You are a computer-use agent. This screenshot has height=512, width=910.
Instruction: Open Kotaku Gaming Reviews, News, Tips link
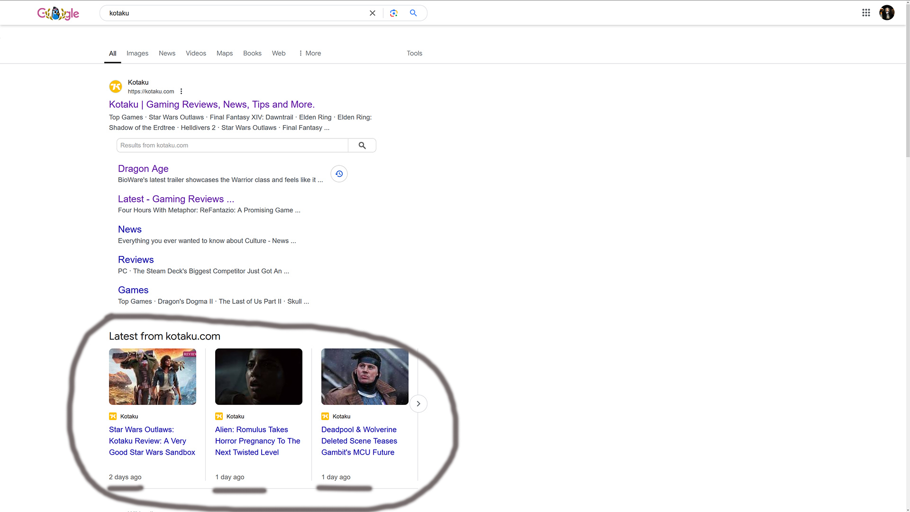[212, 105]
